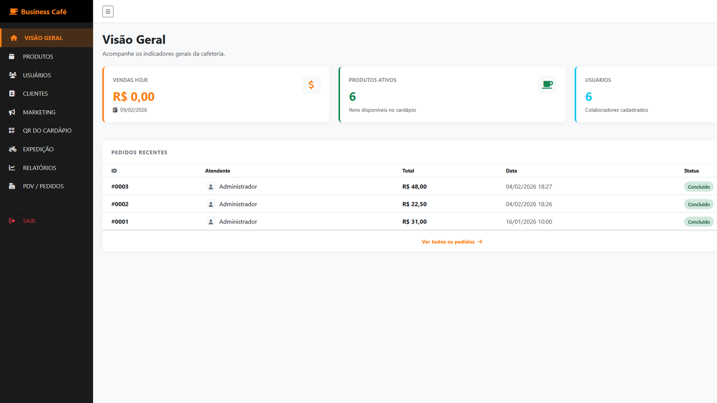This screenshot has width=717, height=403.
Task: Click the QR do Cardápio icon
Action: coord(13,130)
